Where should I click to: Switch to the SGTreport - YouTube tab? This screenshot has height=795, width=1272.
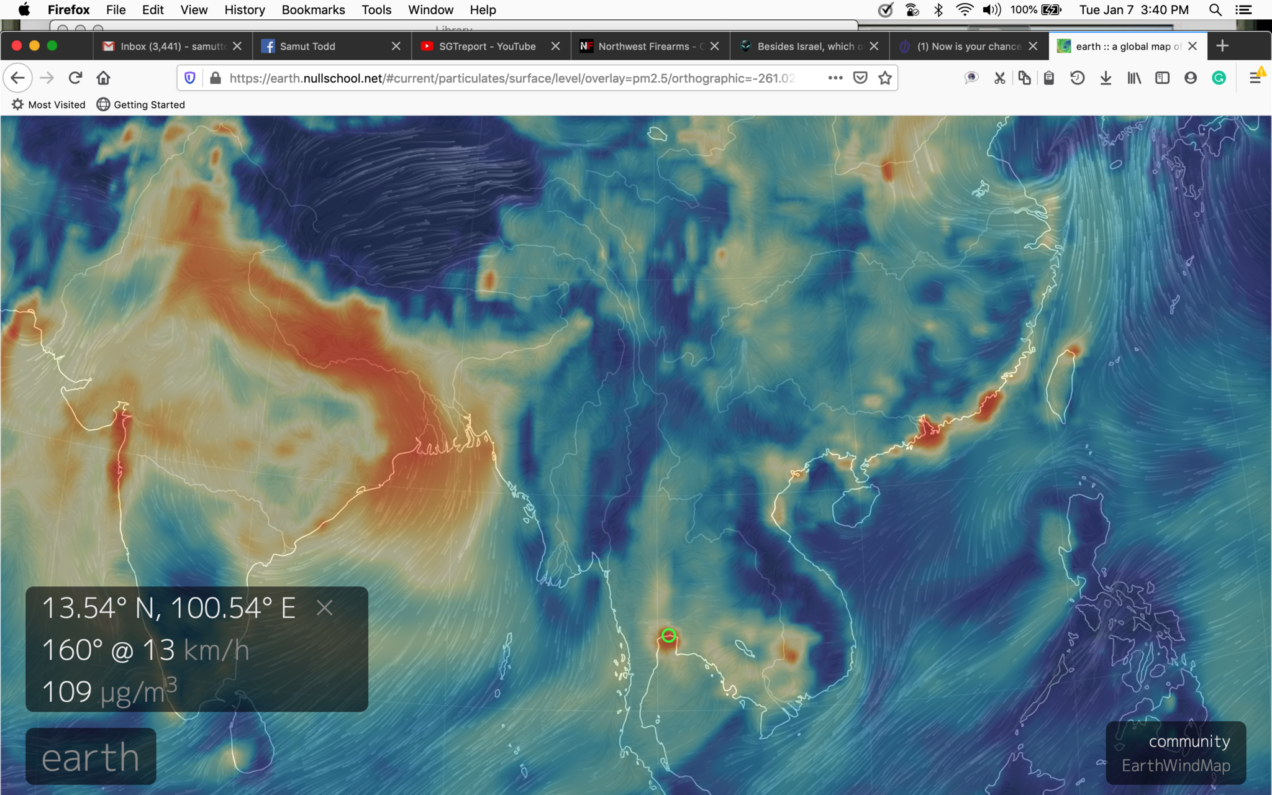coord(486,47)
